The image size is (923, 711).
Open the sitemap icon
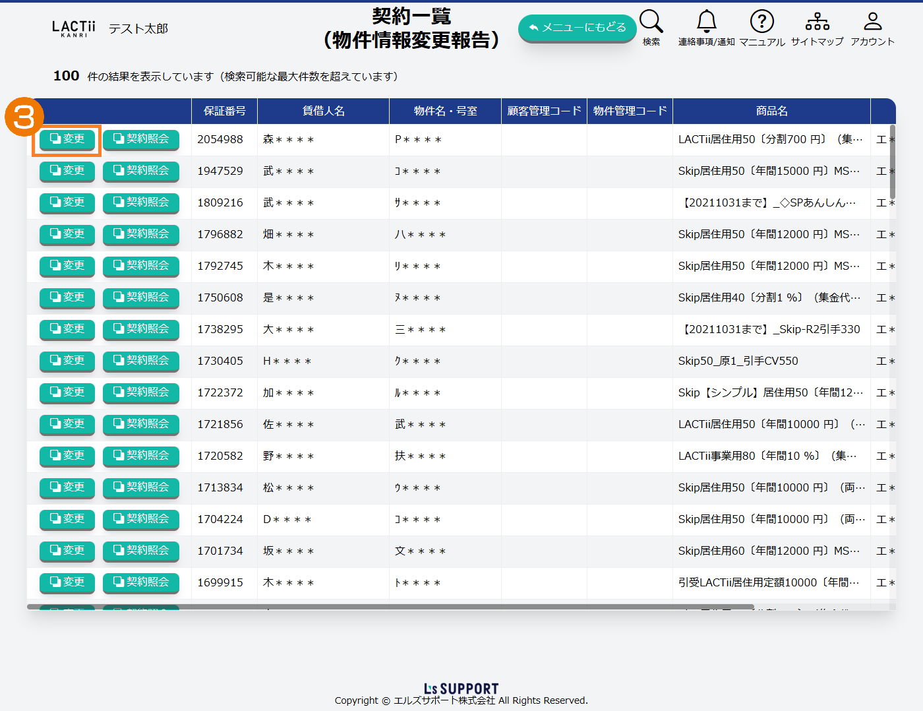[817, 22]
